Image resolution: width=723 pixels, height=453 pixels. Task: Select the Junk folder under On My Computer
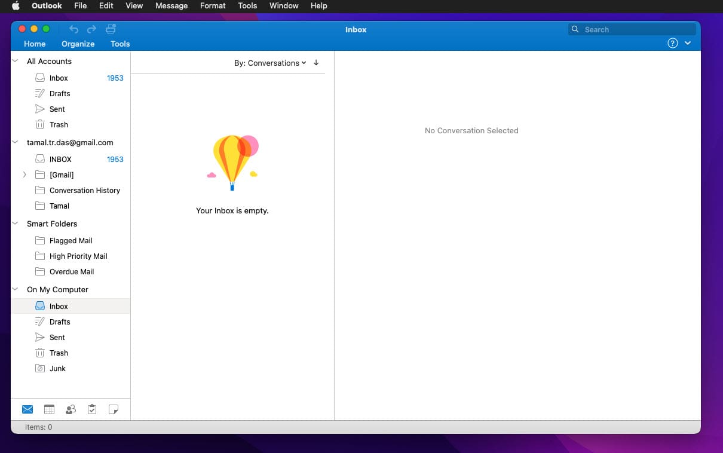pos(57,368)
